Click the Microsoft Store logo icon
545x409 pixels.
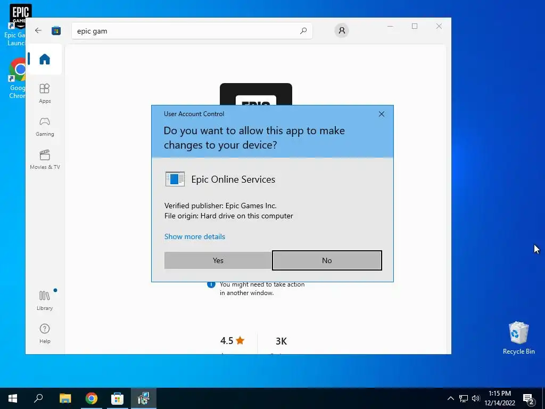56,30
